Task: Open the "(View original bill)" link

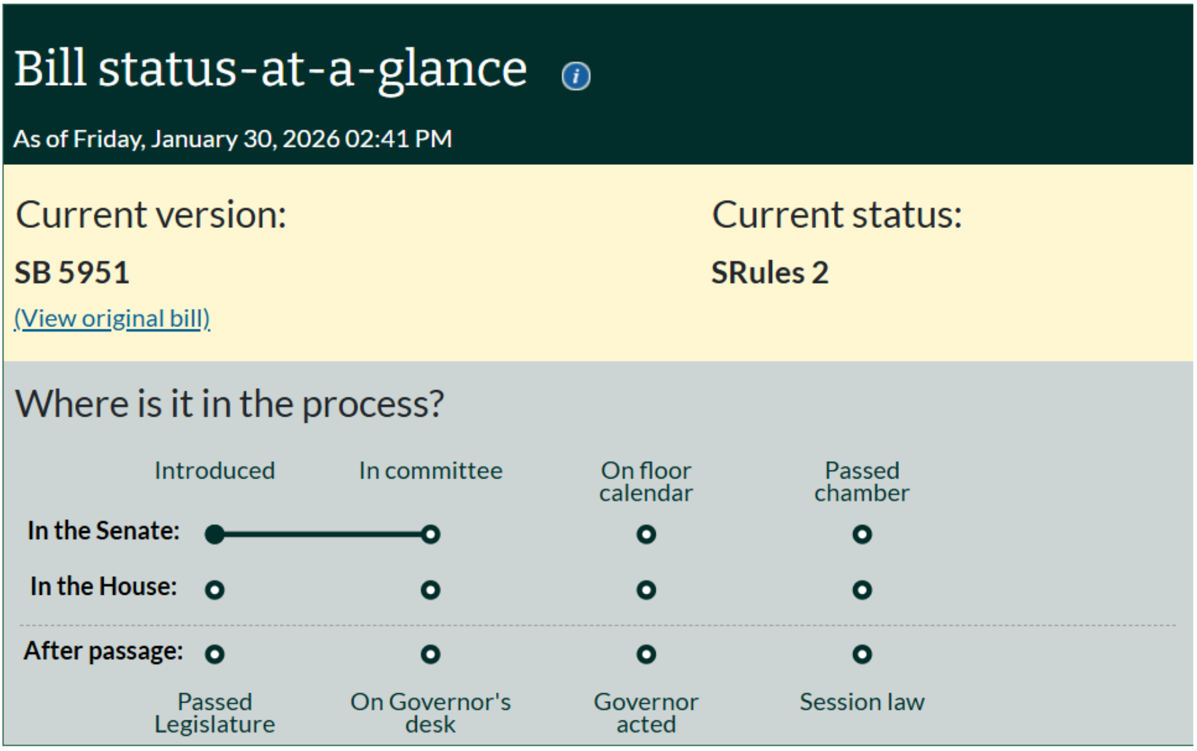Action: pos(110,318)
